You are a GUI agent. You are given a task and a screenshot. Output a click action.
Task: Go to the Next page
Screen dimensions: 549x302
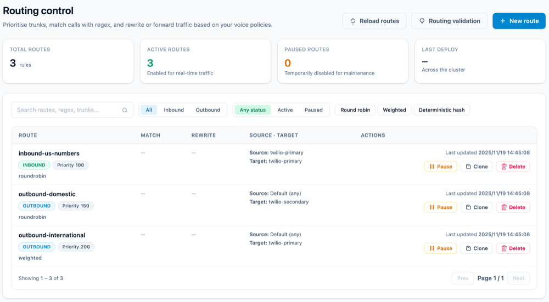[x=518, y=278]
